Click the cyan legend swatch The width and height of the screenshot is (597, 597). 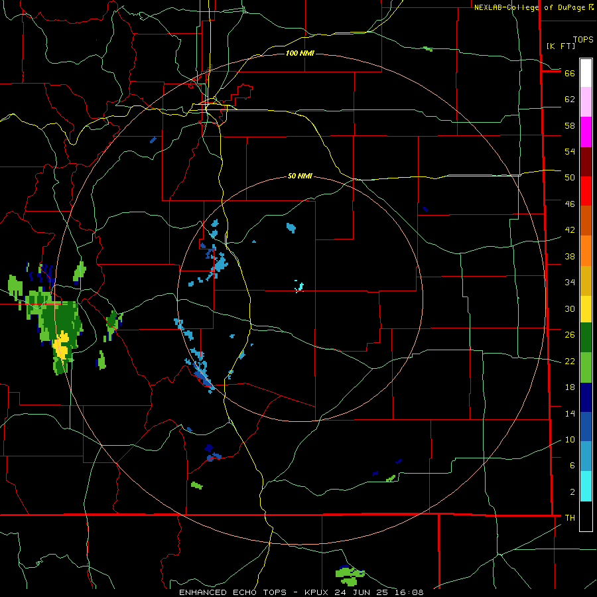pos(586,486)
